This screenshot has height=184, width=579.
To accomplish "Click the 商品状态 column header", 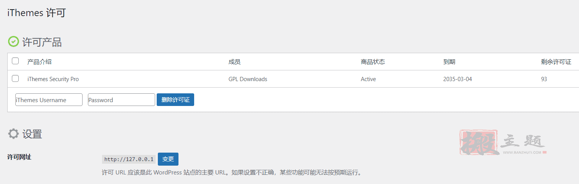I will click(x=373, y=62).
